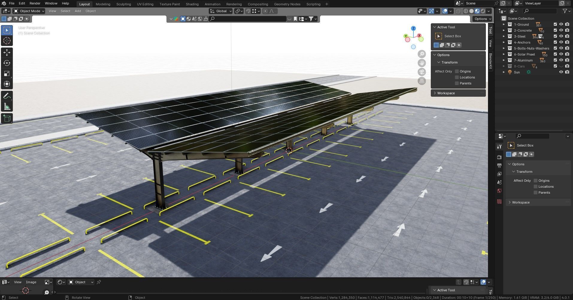Switch to Rendered viewport shading
Viewport: 573px width, 300px height.
pyautogui.click(x=483, y=11)
